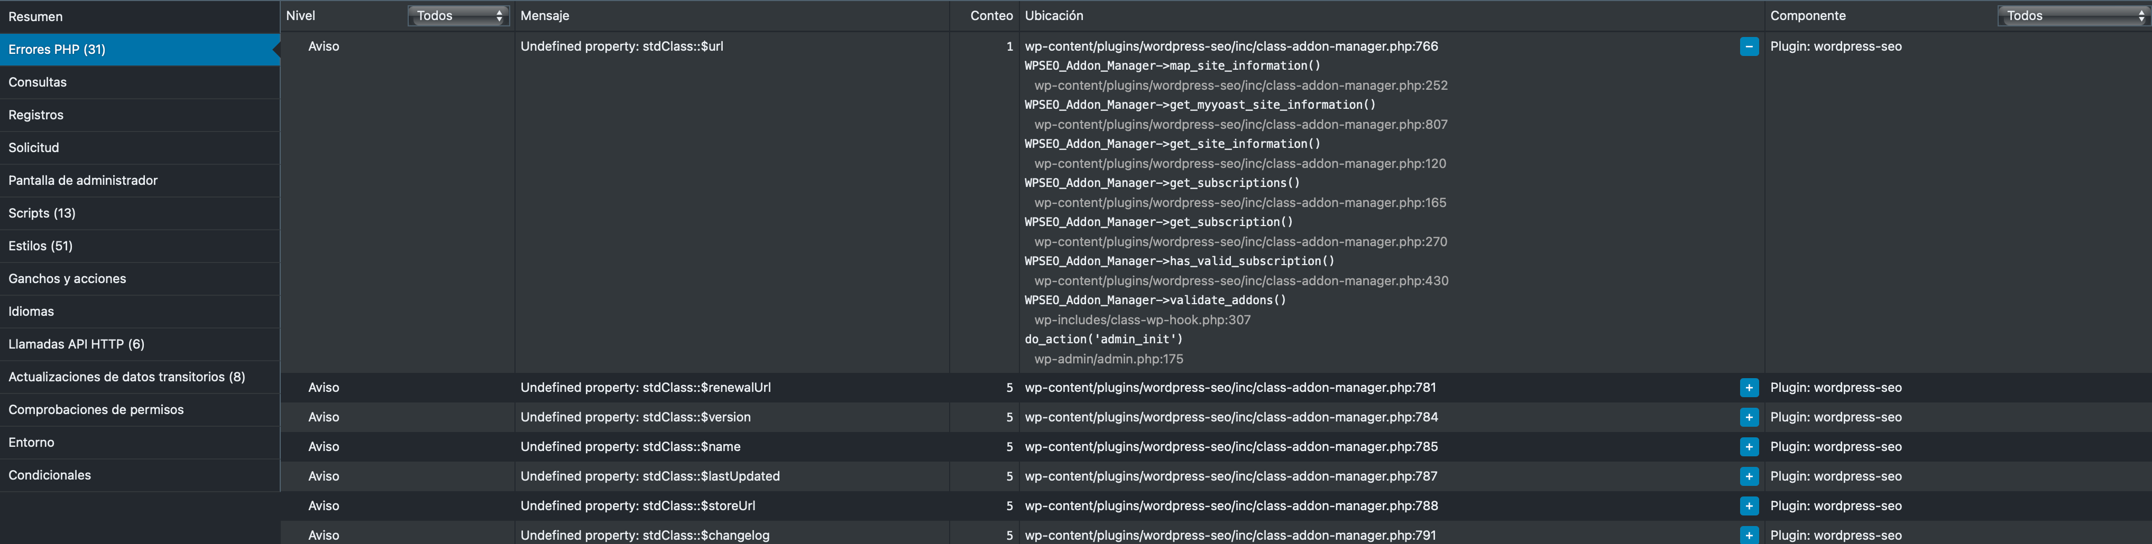Select Undefined property stdClass::$lastUpdated message
This screenshot has width=2152, height=544.
[650, 476]
